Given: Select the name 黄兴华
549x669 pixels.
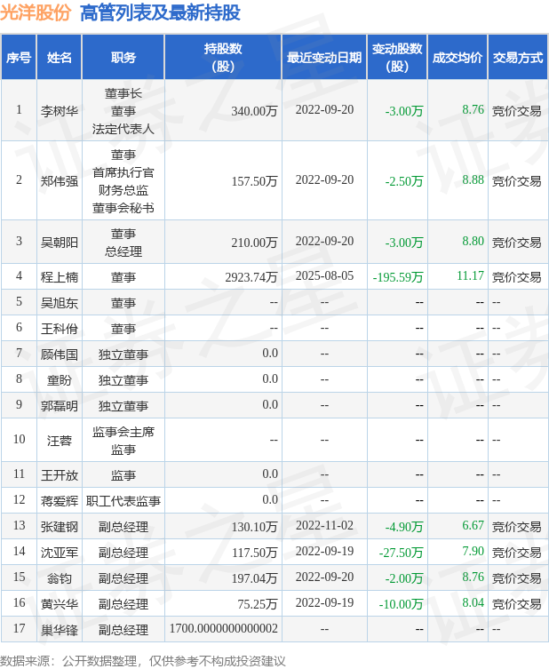Looking at the screenshot, I should click(x=60, y=604).
